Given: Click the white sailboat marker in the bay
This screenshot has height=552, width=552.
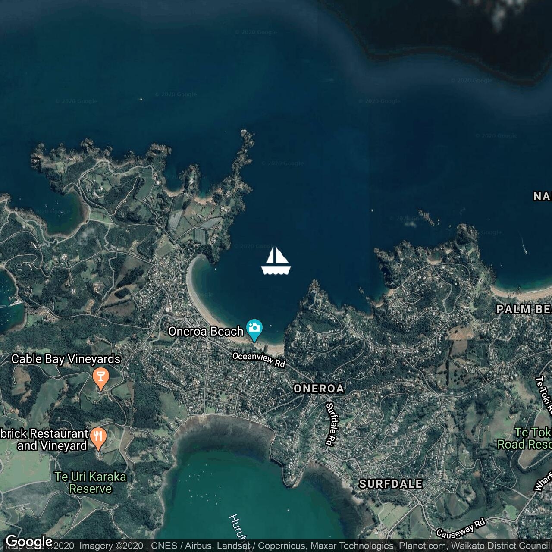Looking at the screenshot, I should 276,261.
